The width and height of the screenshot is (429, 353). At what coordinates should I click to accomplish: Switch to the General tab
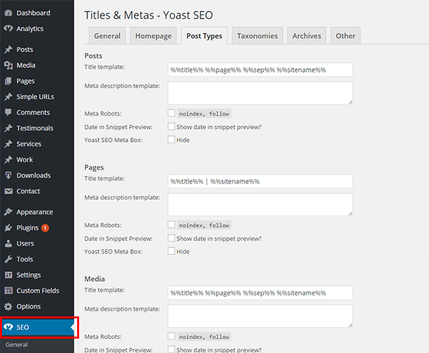[x=107, y=36]
